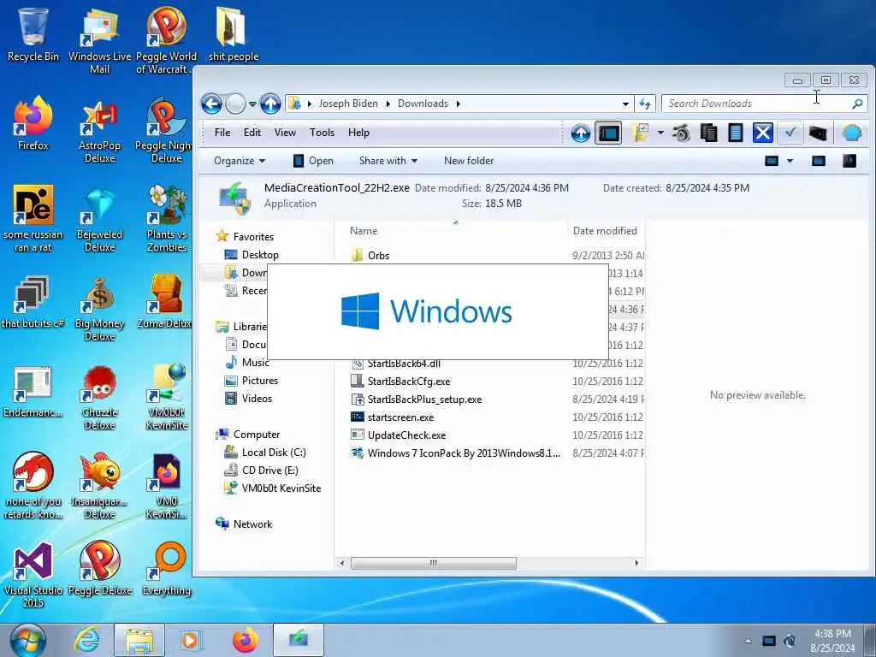Click the Forward arrow in Explorer
876x657 pixels.
pos(235,104)
